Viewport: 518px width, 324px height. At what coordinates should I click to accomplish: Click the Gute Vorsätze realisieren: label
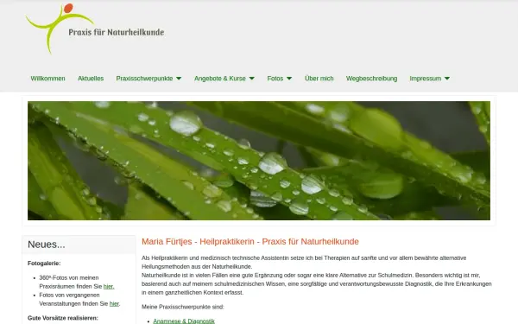pos(63,318)
